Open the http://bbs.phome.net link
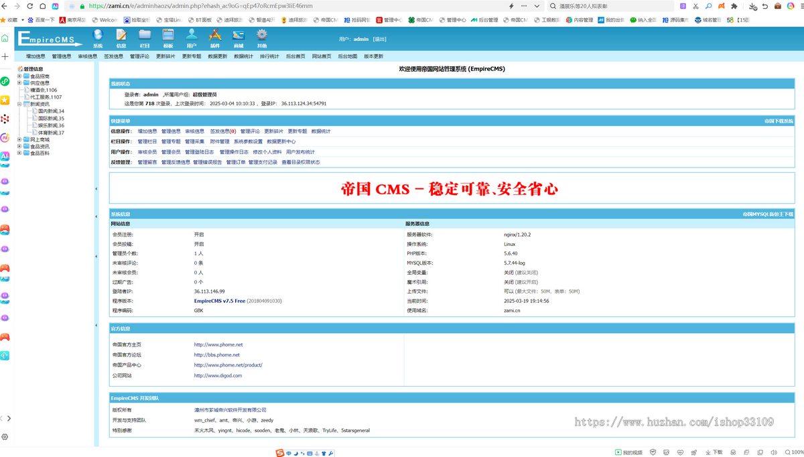Viewport: 804px width, 457px height. coord(217,355)
